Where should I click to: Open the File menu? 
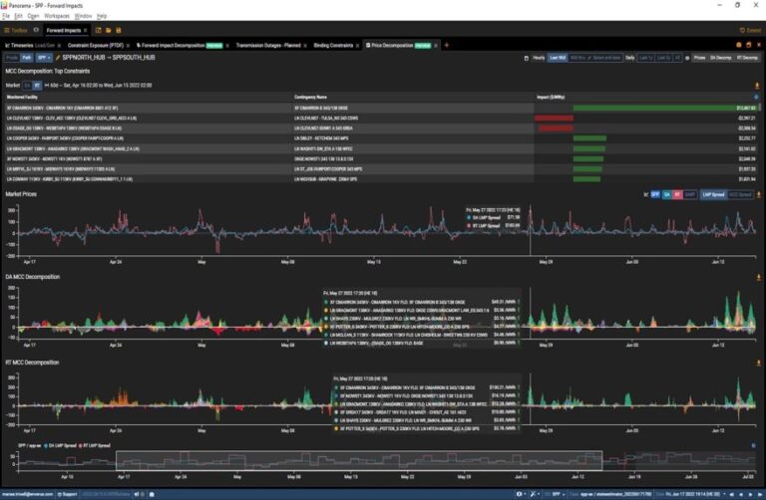(x=10, y=16)
